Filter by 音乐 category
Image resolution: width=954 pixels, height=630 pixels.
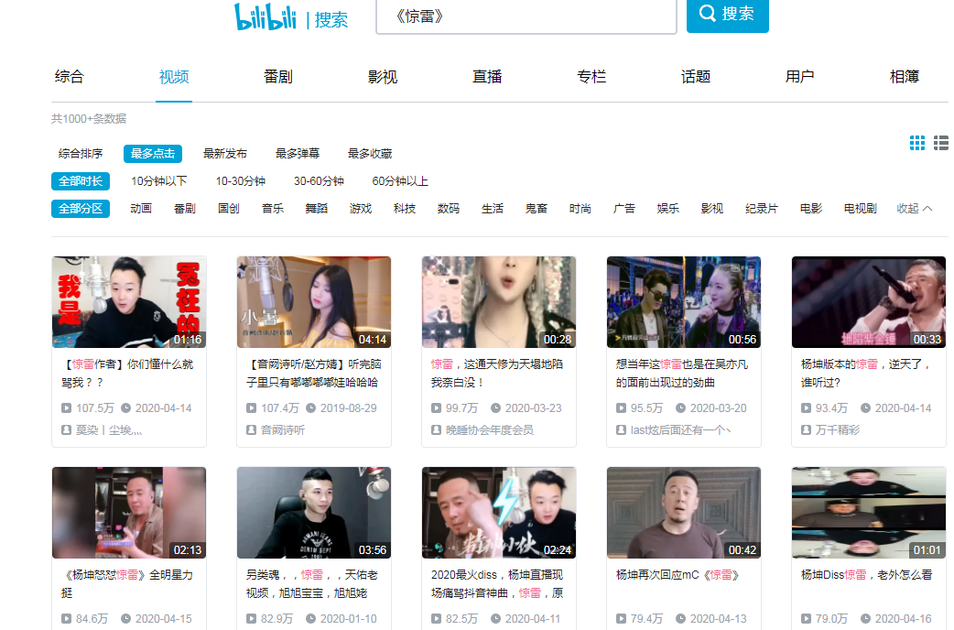273,208
